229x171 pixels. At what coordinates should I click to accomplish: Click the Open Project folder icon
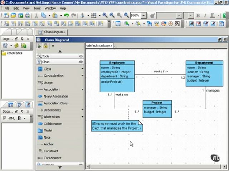tap(13, 15)
